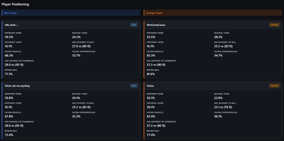Select player name idfk_dude-_-
The width and height of the screenshot is (284, 141).
pos(12,25)
